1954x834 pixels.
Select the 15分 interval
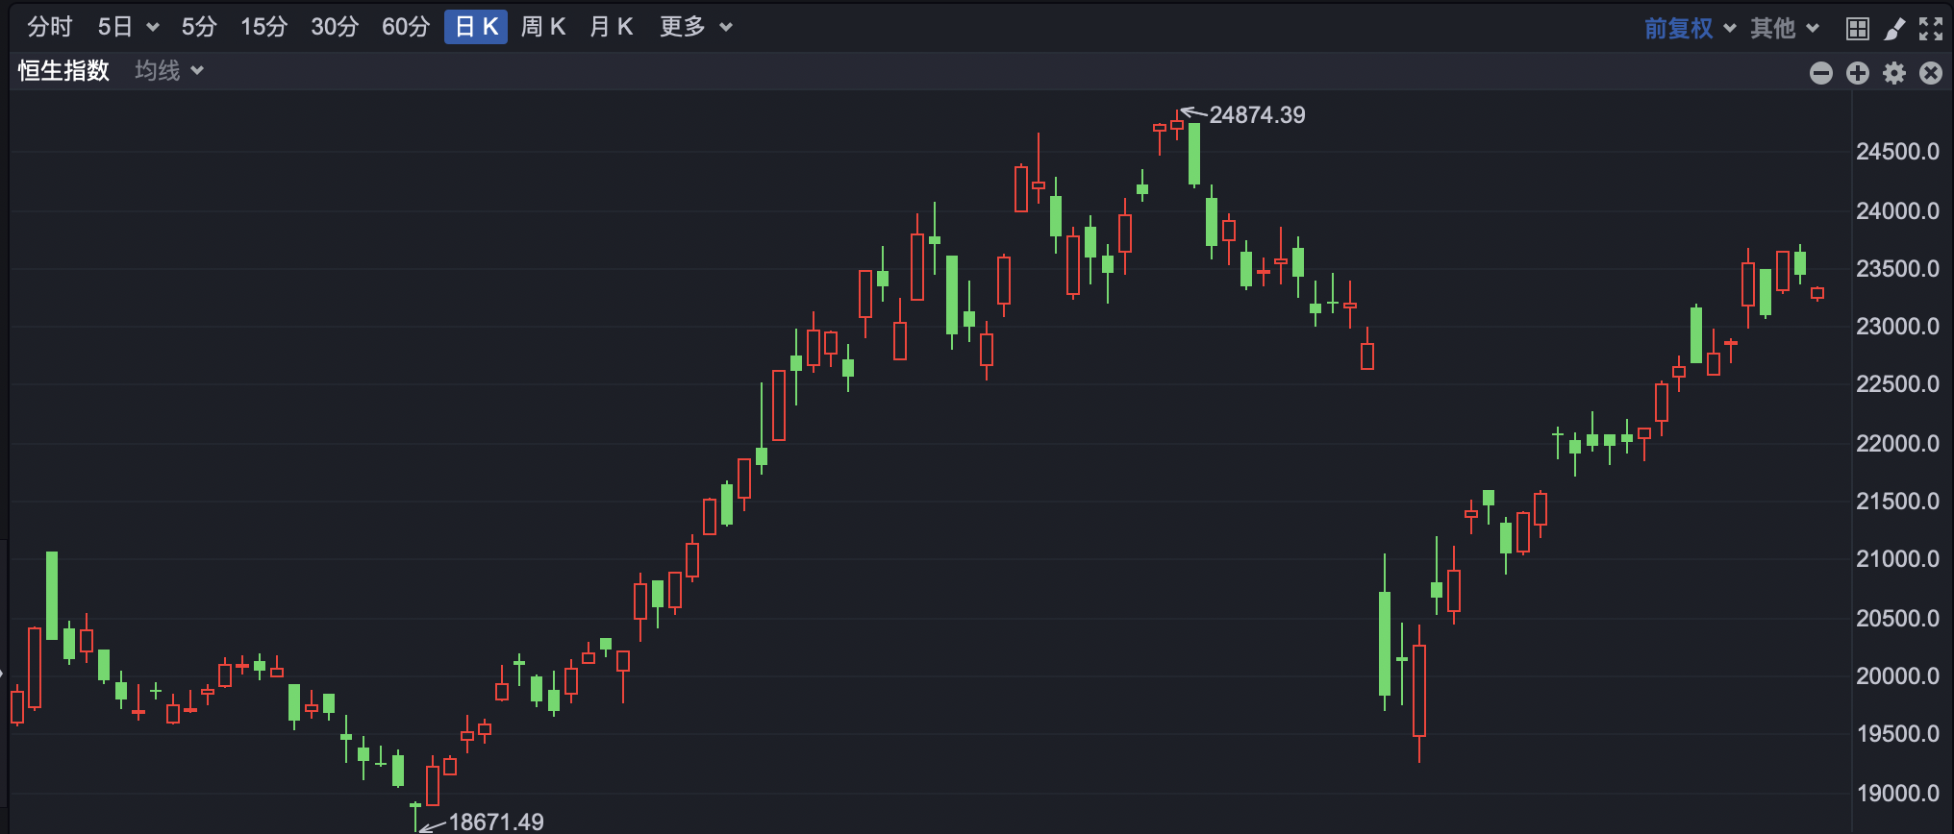263,27
